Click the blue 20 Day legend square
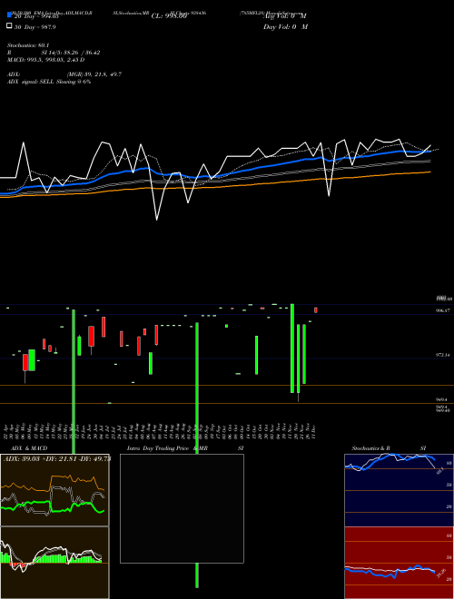This screenshot has height=599, width=454. pos(9,15)
